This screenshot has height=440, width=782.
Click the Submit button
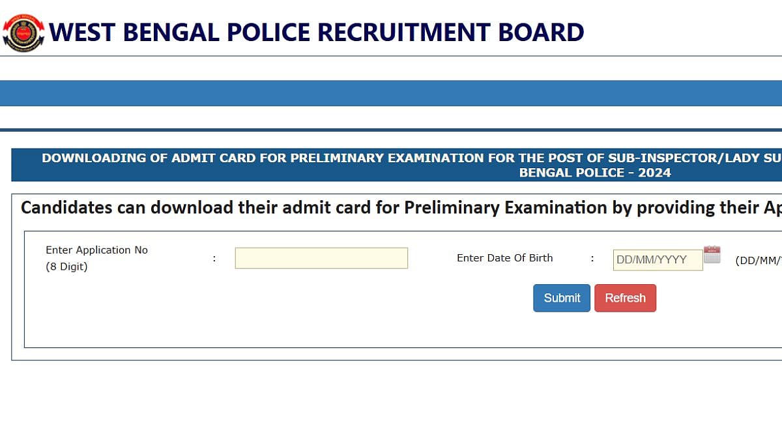(x=561, y=298)
